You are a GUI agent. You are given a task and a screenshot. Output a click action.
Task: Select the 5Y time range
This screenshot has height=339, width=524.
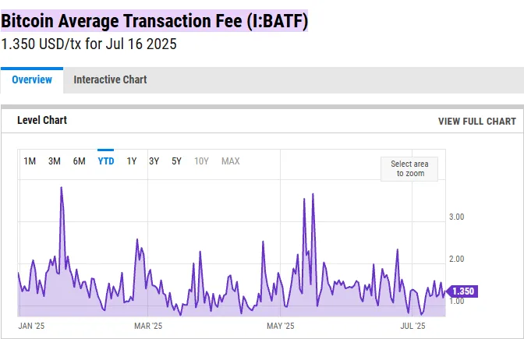pos(176,161)
